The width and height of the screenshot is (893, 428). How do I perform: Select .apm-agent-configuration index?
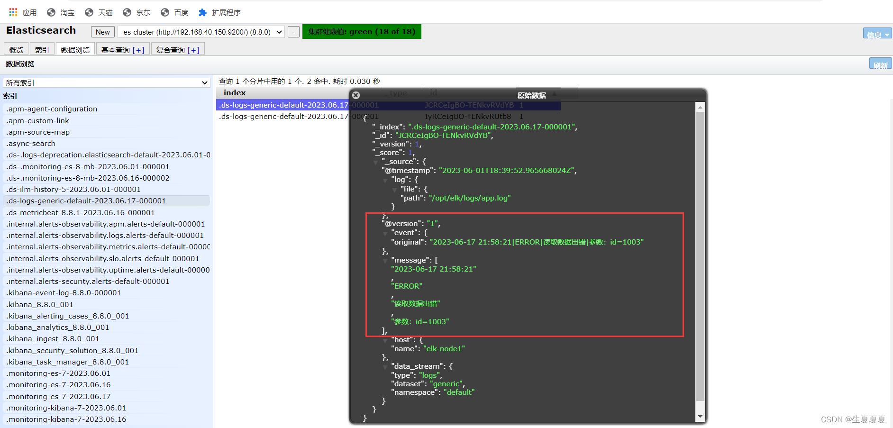coord(106,109)
